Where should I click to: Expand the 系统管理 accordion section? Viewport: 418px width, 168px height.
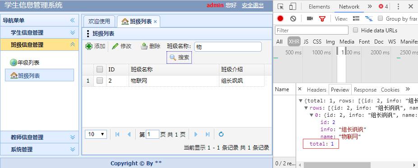[x=73, y=150]
